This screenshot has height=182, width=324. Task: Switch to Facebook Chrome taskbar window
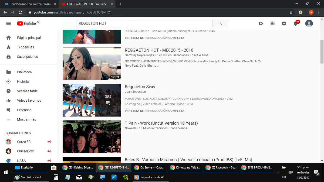click(221, 167)
